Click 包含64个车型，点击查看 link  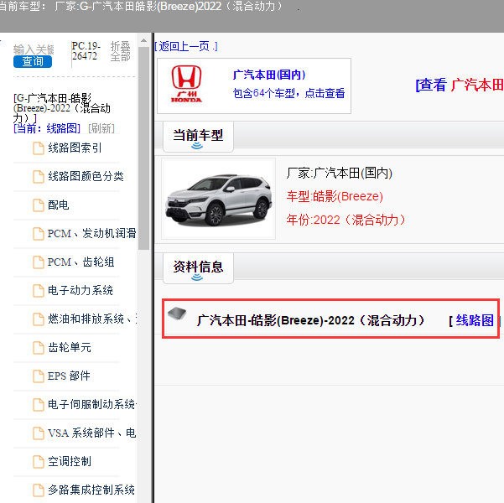click(288, 93)
